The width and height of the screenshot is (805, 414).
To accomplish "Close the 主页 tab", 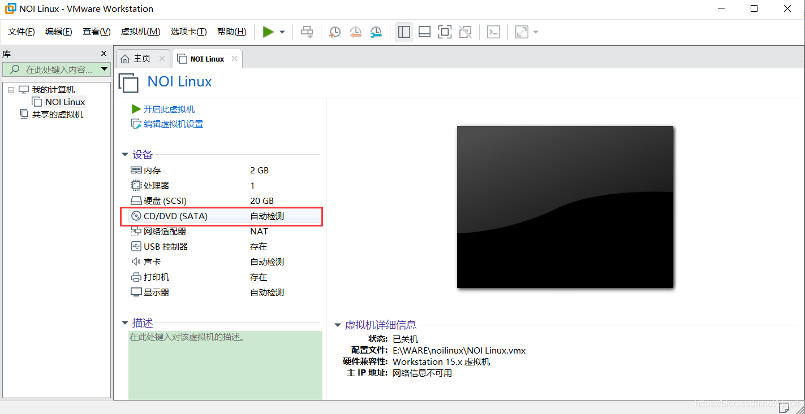I will [x=162, y=59].
